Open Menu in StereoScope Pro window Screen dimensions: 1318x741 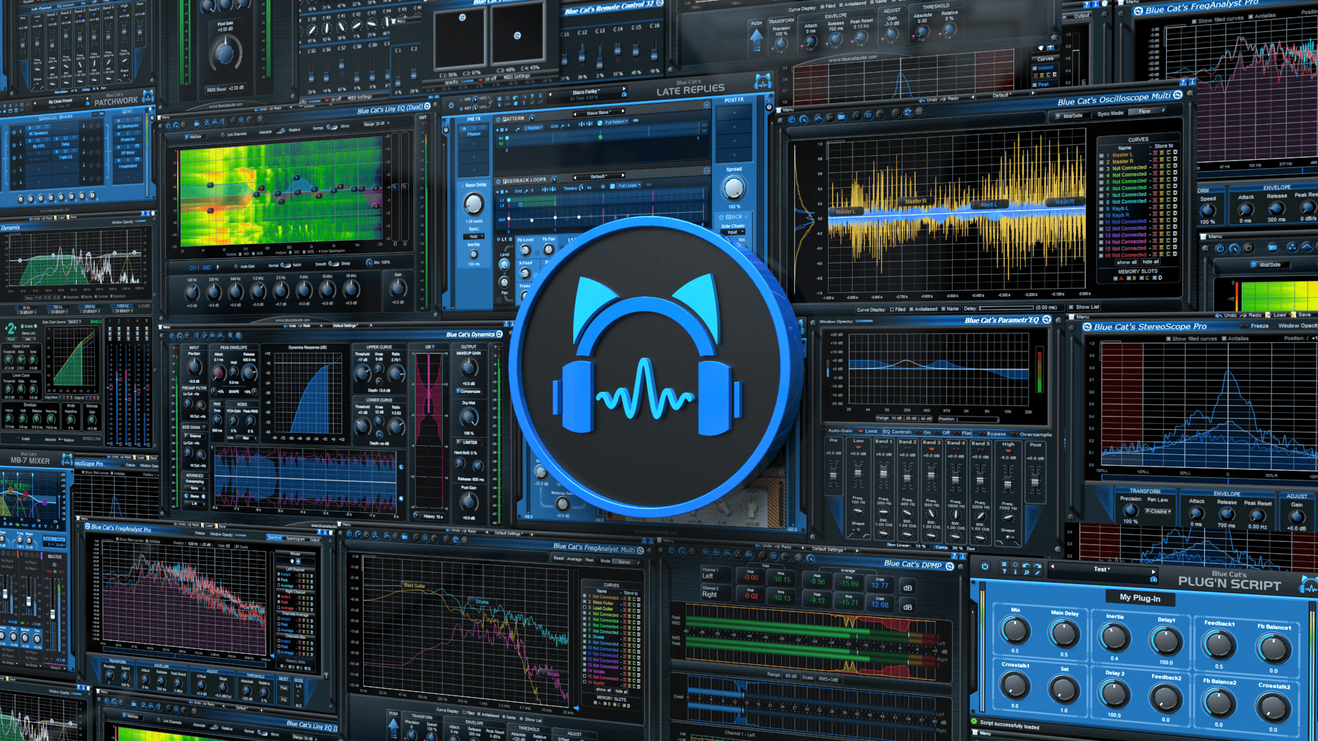[1080, 317]
